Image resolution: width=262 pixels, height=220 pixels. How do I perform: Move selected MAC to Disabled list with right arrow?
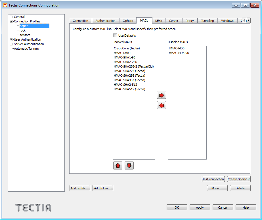tap(162, 95)
